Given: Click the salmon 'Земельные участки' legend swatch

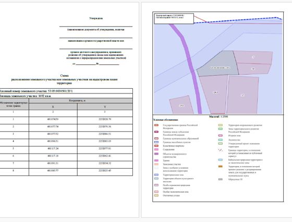Looking at the screenshot, I should pyautogui.click(x=156, y=164).
